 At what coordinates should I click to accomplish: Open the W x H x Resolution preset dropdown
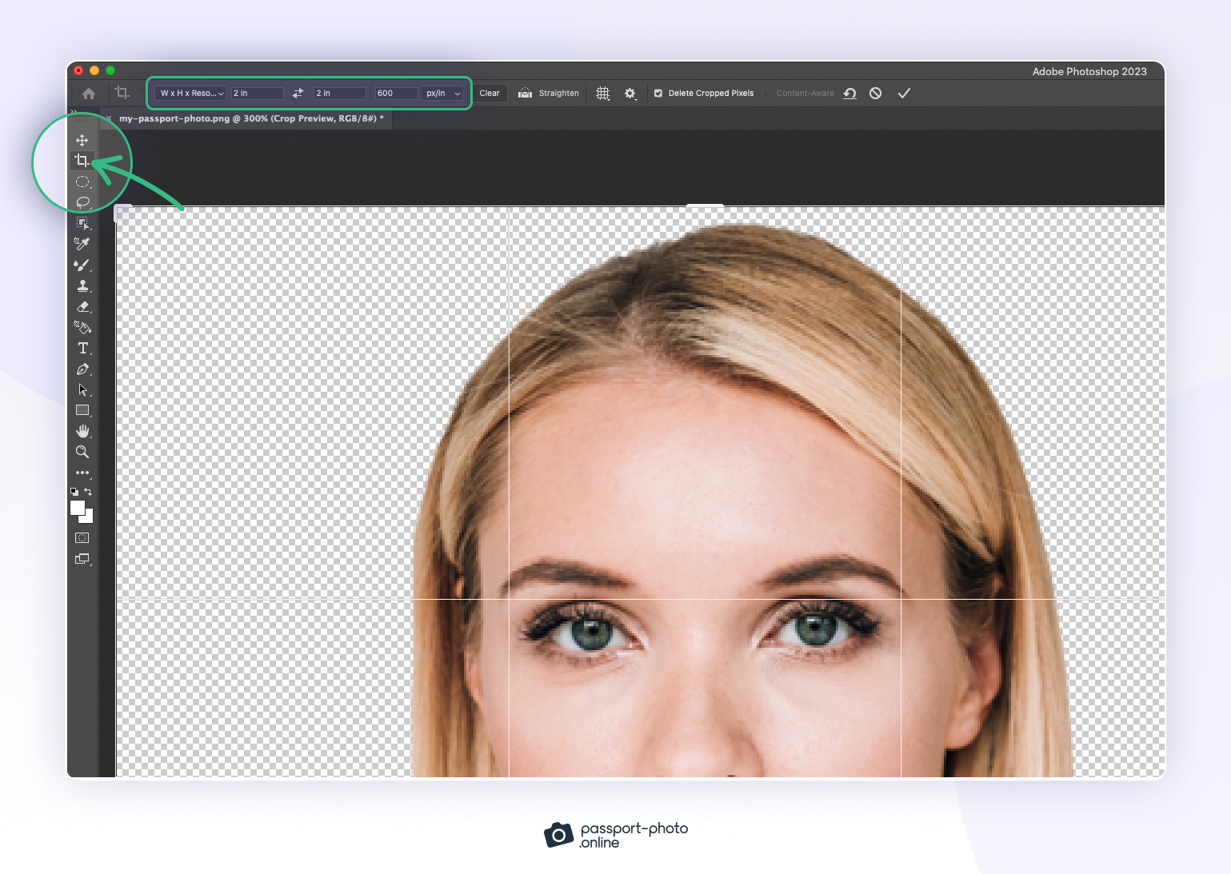191,94
